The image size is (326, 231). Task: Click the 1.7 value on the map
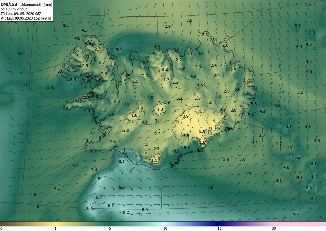pyautogui.click(x=166, y=79)
